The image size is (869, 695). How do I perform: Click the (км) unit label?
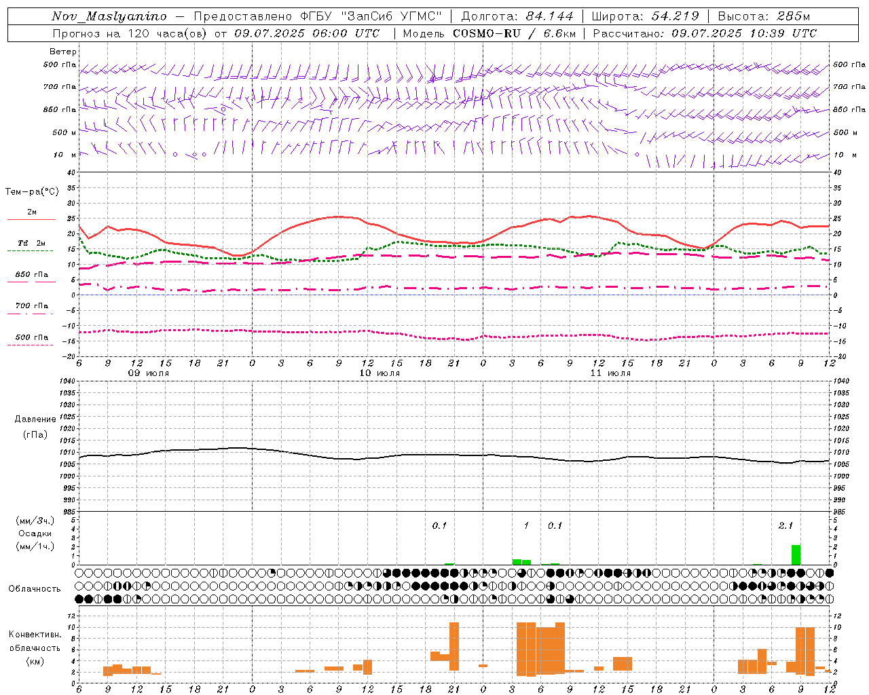click(35, 661)
